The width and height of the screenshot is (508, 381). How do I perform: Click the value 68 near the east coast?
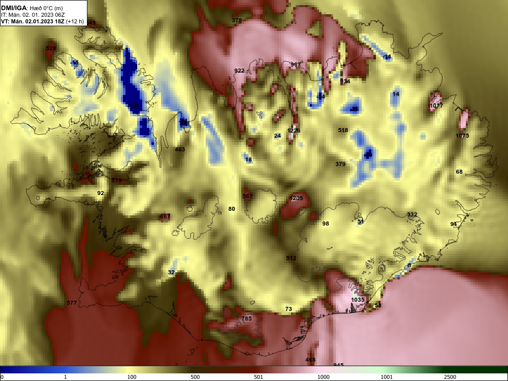459,172
